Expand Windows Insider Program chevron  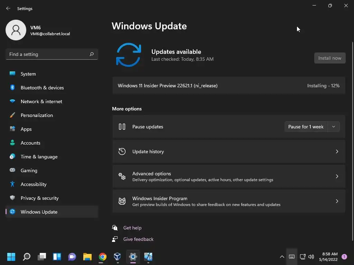(337, 201)
